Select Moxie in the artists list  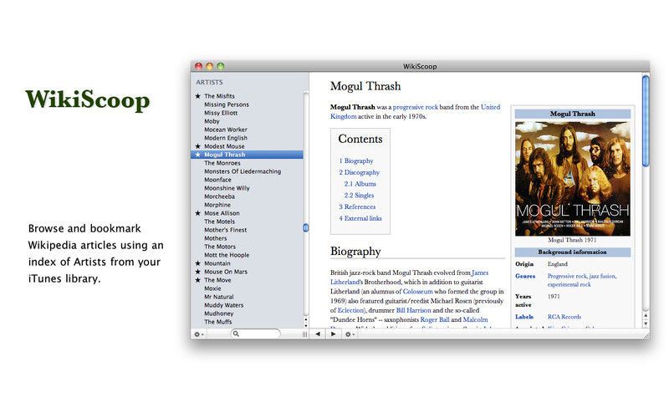212,288
